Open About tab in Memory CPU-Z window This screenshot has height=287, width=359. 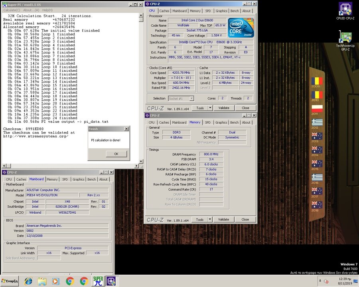246,122
